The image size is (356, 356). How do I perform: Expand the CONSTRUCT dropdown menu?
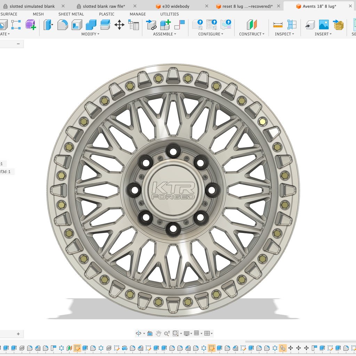pos(252,34)
